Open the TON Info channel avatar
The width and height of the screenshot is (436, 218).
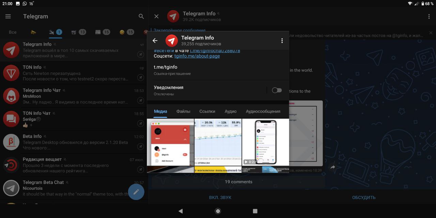click(x=11, y=73)
